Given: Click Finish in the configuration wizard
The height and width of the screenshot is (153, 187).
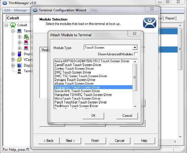Looking at the screenshot, I should (x=95, y=141).
